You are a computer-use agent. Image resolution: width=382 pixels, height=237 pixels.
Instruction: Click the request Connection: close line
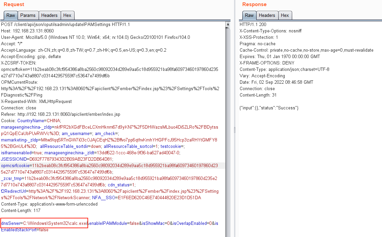(19, 108)
